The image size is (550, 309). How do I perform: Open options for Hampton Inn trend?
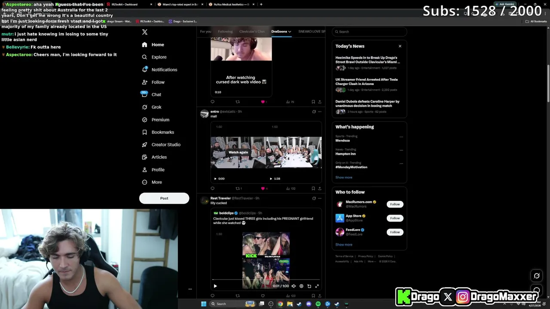click(401, 150)
